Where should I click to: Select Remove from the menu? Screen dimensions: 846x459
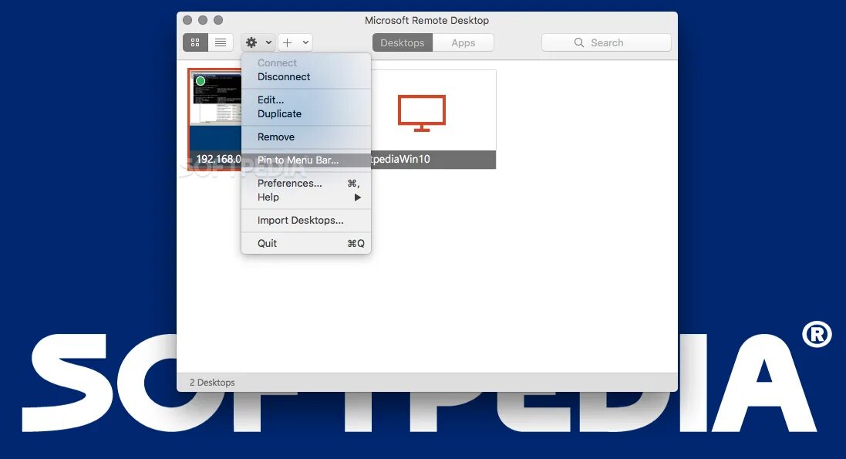[x=306, y=137]
